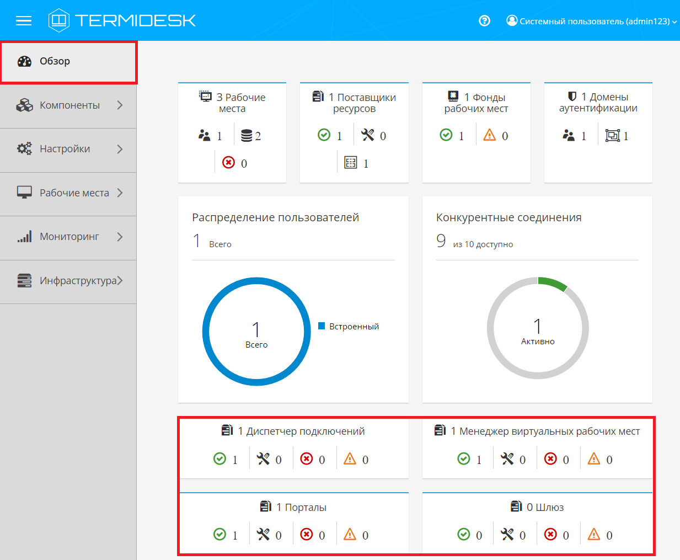
Task: Open the Системный пользователь account dropdown
Action: (x=591, y=21)
